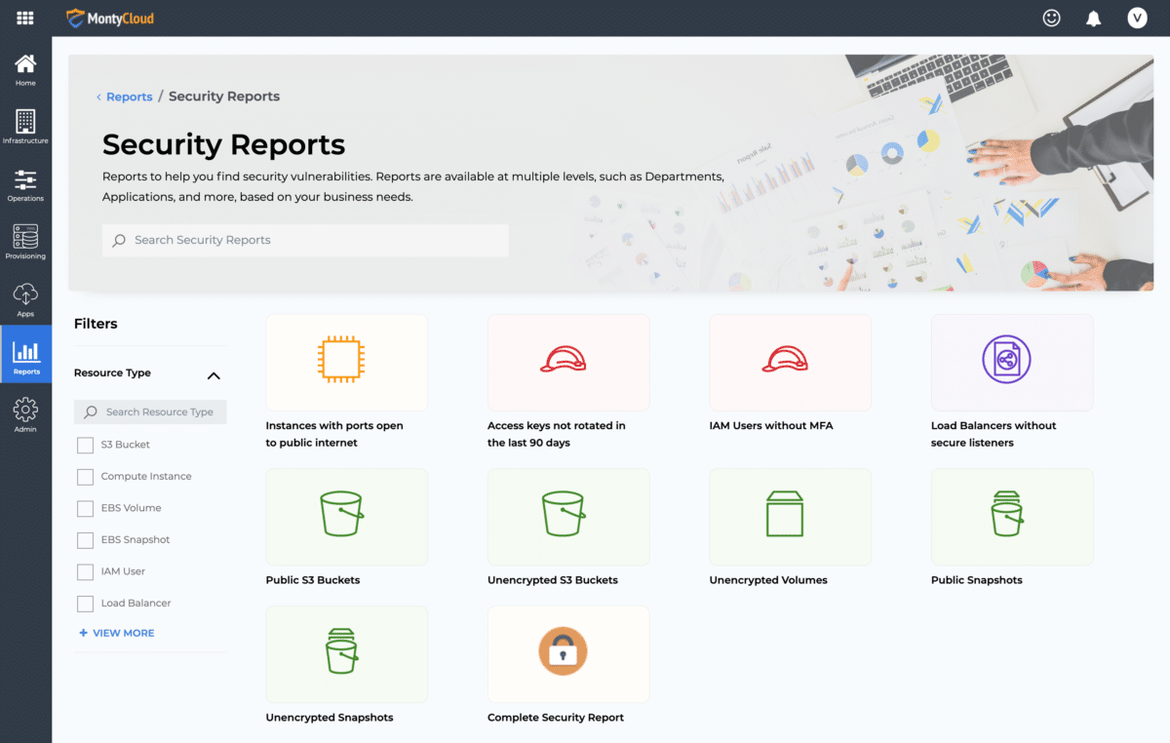The height and width of the screenshot is (743, 1170).
Task: Open the Apps sidebar tab
Action: [x=25, y=299]
